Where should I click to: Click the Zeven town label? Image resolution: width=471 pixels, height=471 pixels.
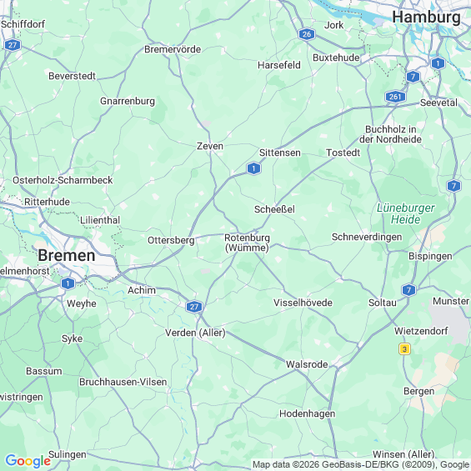210,146
